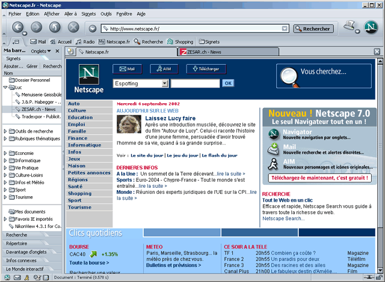
Task: Open the Afficher menu
Action: pyautogui.click(x=52, y=14)
